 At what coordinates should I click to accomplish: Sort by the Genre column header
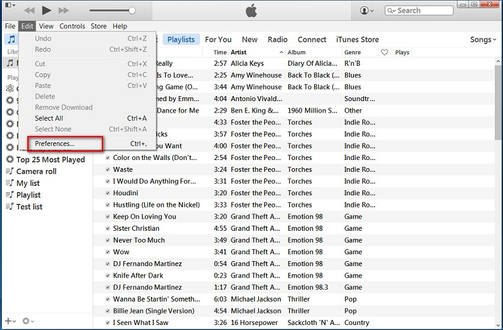pos(352,52)
